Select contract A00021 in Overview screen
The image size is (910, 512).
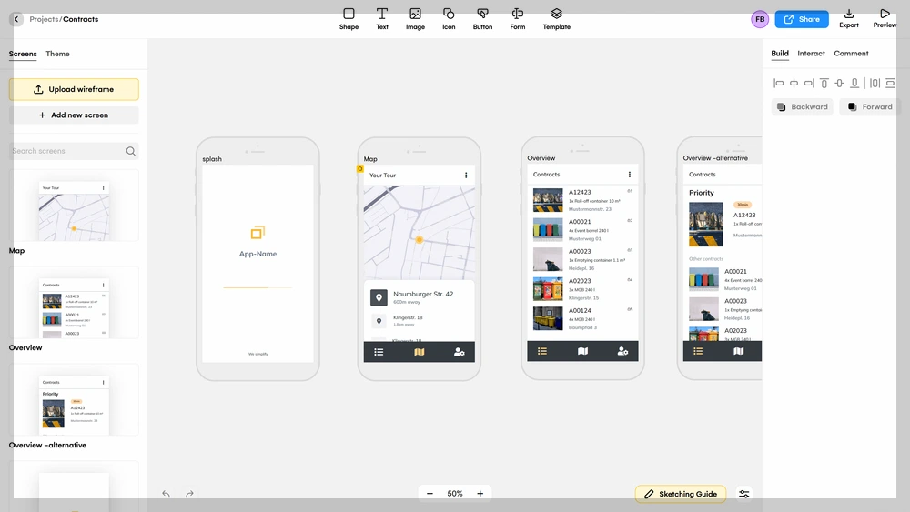pyautogui.click(x=582, y=229)
